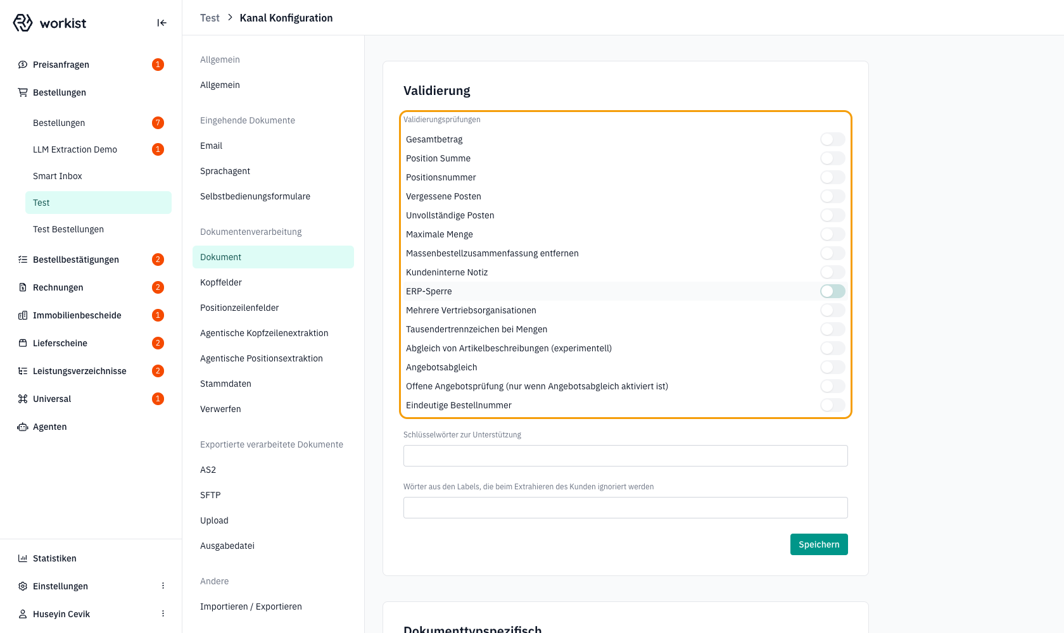Screen dimensions: 1064x633
Task: Open the Kopffelder section
Action: (273, 282)
